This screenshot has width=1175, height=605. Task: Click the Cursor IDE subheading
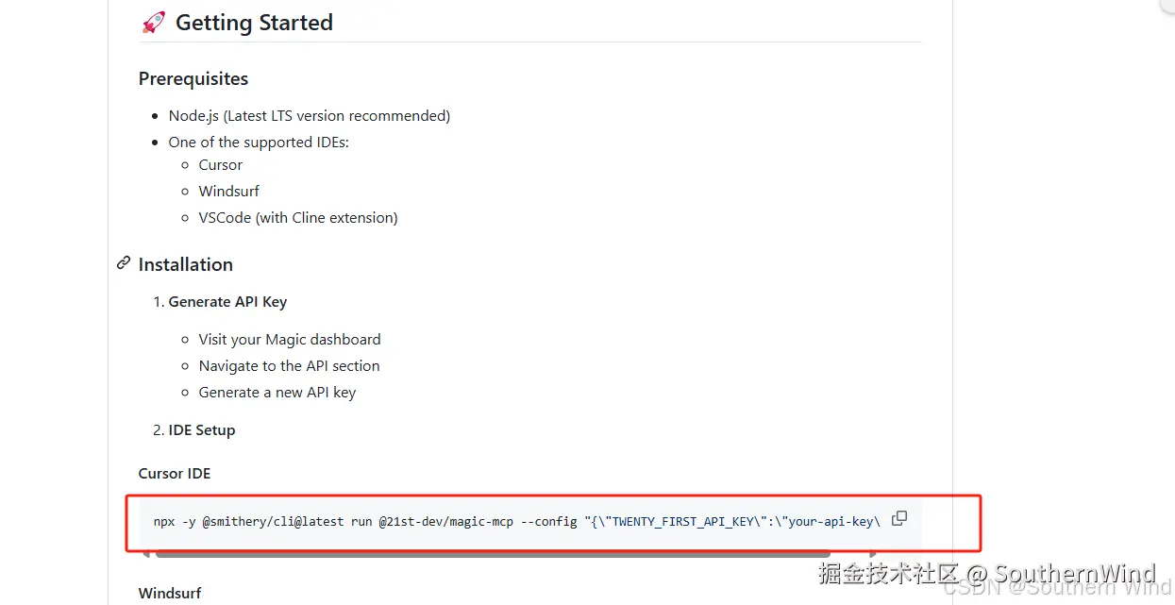click(175, 474)
